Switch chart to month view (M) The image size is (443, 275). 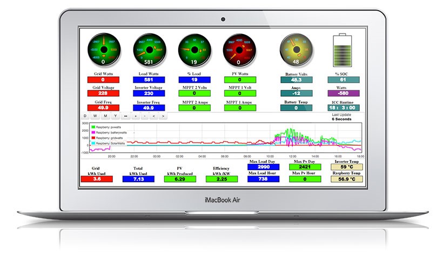pos(105,116)
